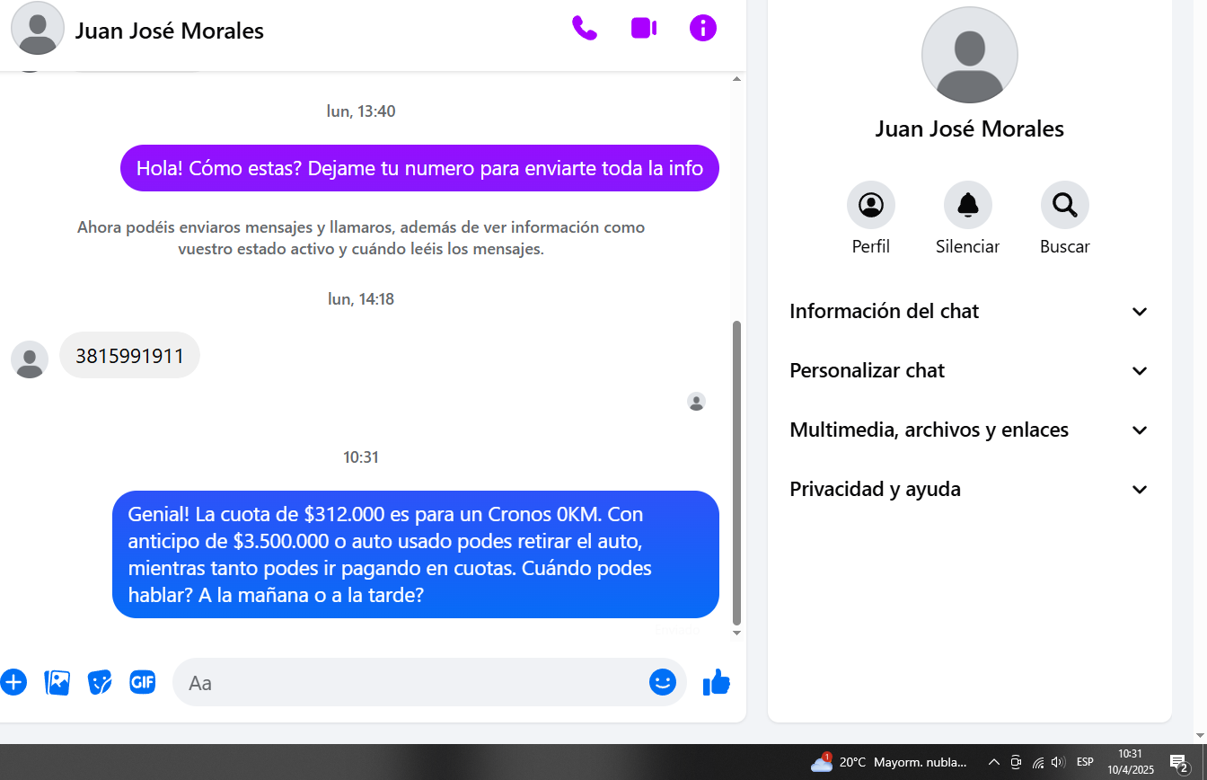Search in conversation using Buscar
This screenshot has height=780, width=1207.
(x=1065, y=205)
